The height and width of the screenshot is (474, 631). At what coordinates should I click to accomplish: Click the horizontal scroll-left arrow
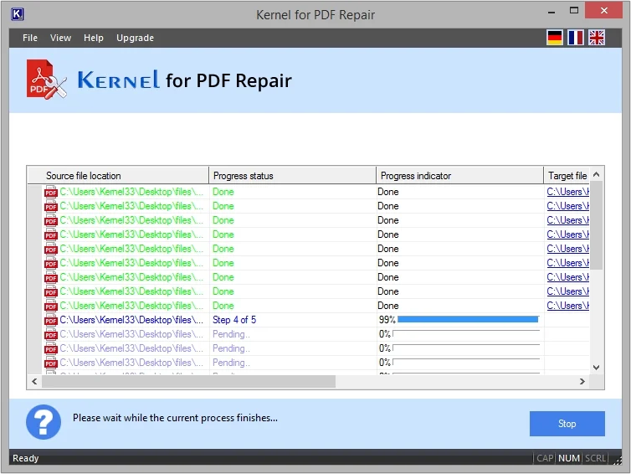point(34,381)
